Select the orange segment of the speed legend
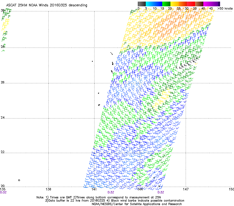This screenshot has width=234, height=206. pos(183,4)
